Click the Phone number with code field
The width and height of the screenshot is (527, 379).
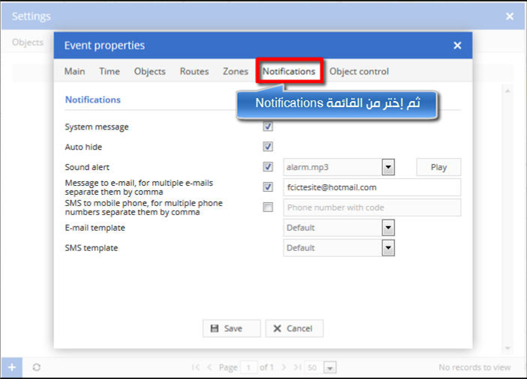tap(372, 207)
